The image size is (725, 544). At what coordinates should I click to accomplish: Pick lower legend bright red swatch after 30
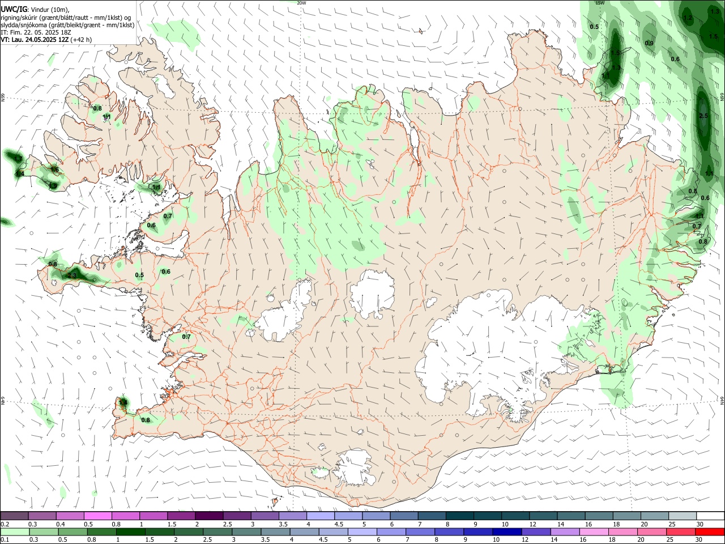pyautogui.click(x=709, y=532)
